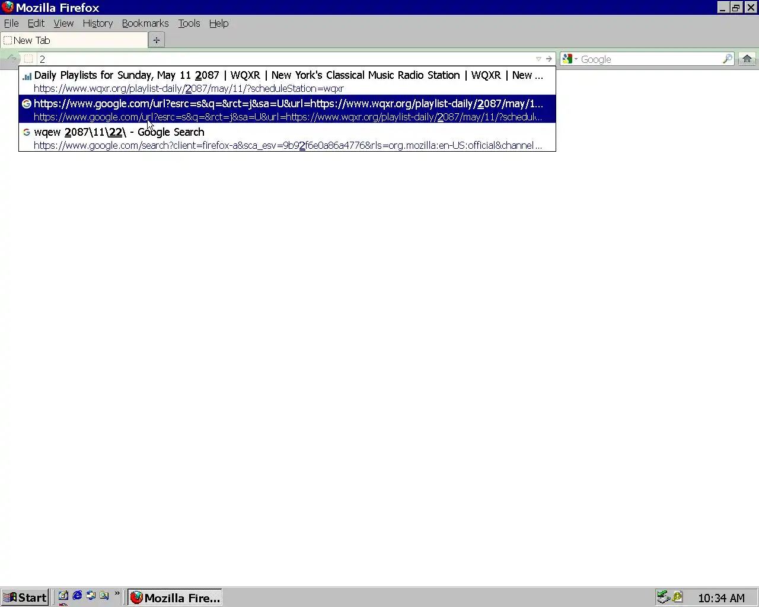Select the New Tab tab

click(x=74, y=40)
